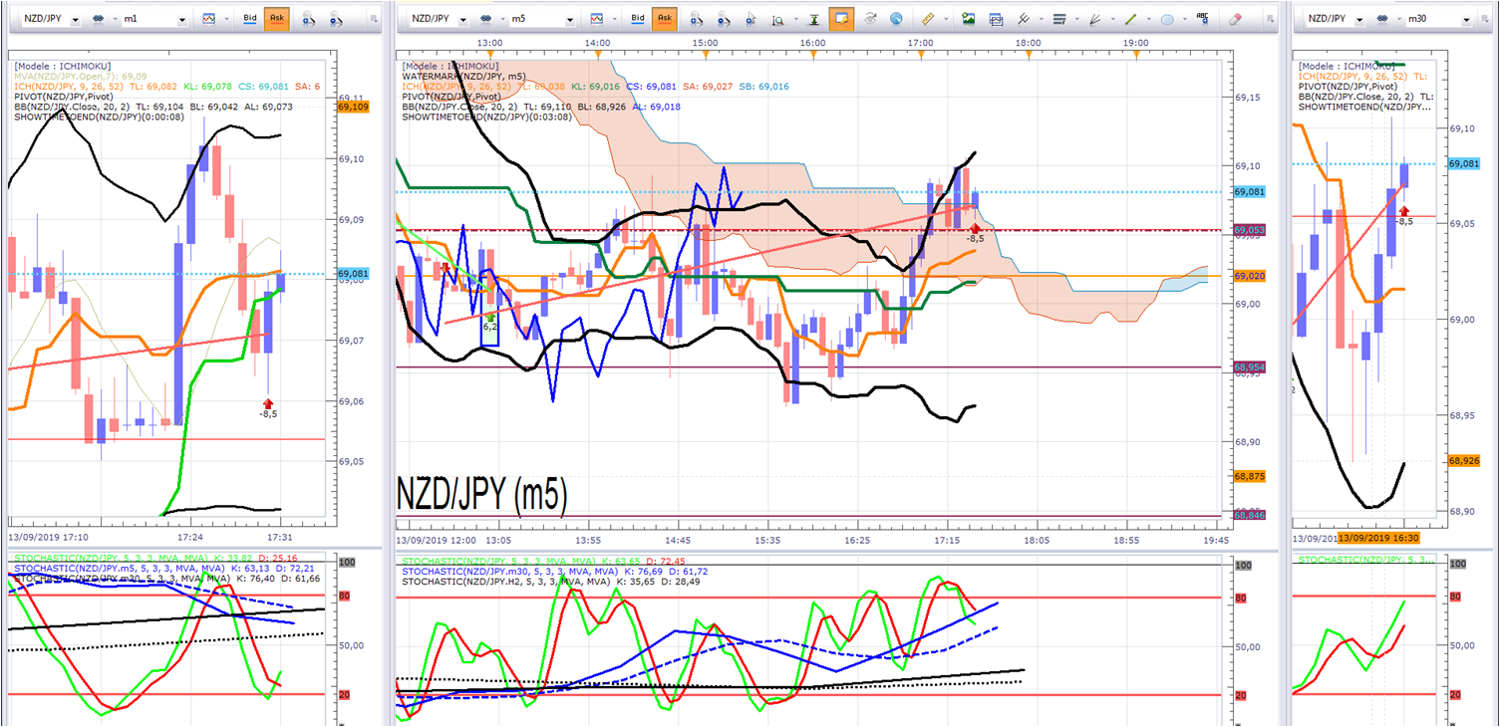Click the 16:00 orange marker on m5 time axis
Screen dimensions: 1500x727
point(813,54)
